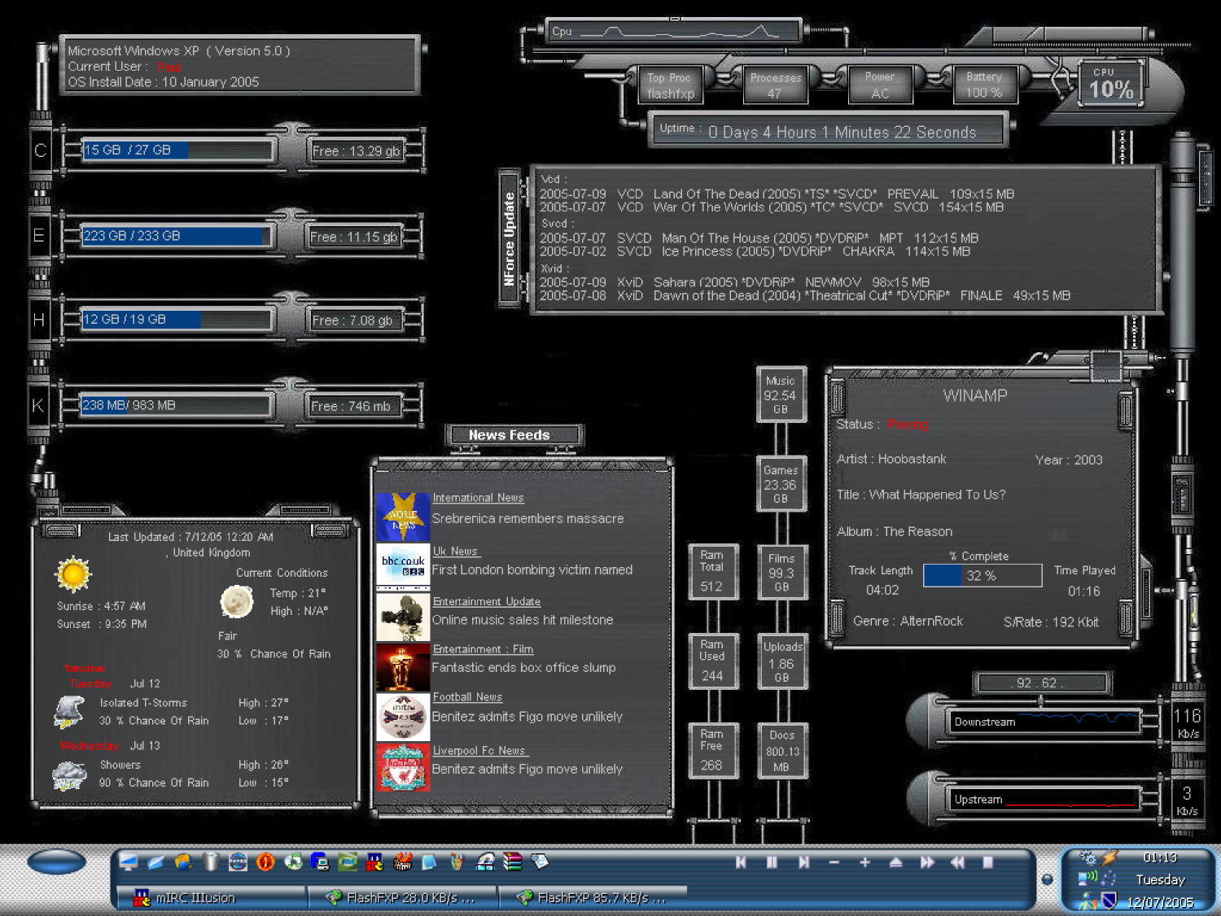
Task: Click headline 'First London bombing victim named'
Action: 532,569
